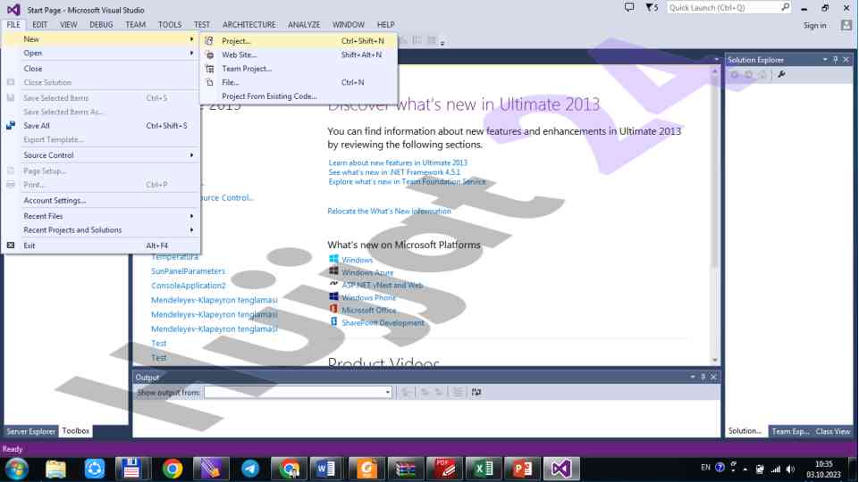Click the Quick Launch search magnifier icon
The width and height of the screenshot is (859, 482).
(x=785, y=7)
